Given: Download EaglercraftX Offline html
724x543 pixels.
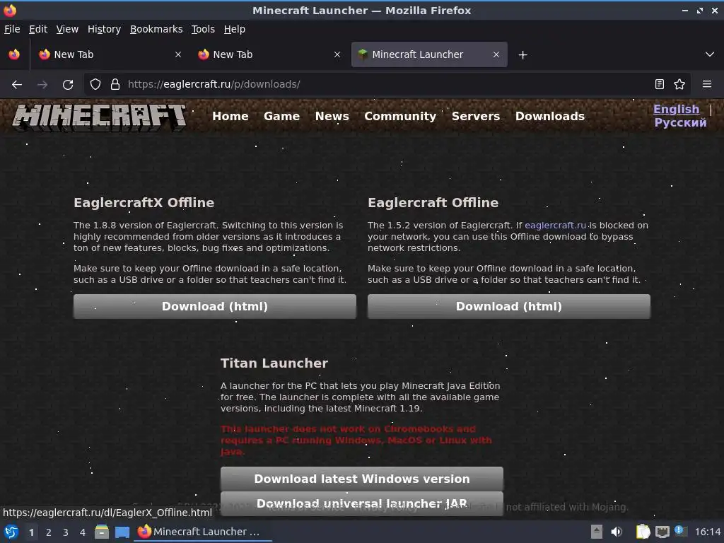Looking at the screenshot, I should click(215, 307).
